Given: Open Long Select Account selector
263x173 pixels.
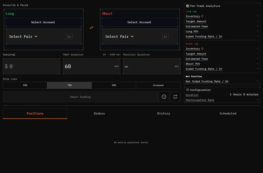Looking at the screenshot, I should [43, 22].
